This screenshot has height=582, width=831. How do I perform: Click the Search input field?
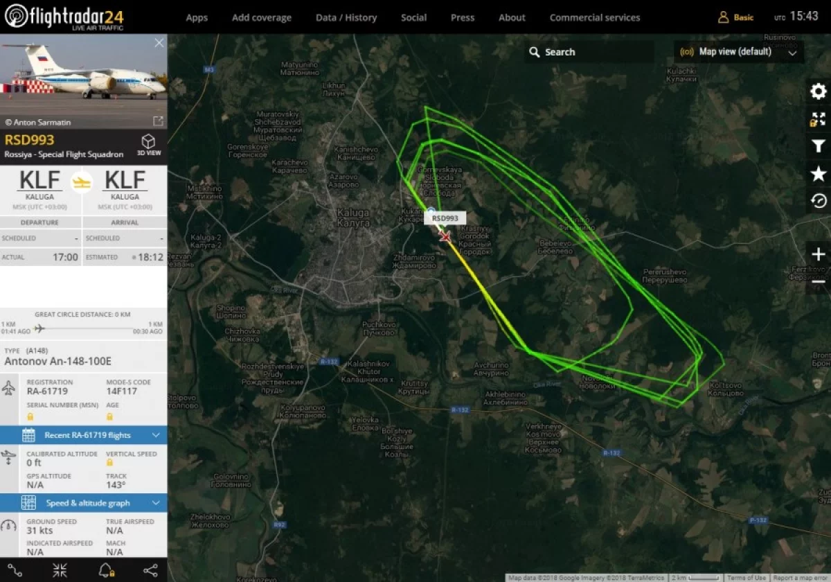pos(589,52)
